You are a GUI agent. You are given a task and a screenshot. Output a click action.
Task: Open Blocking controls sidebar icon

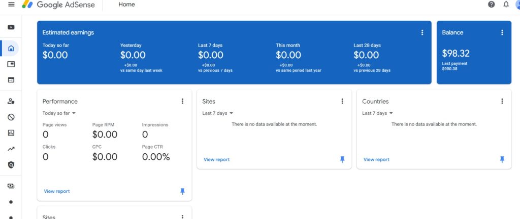point(11,117)
